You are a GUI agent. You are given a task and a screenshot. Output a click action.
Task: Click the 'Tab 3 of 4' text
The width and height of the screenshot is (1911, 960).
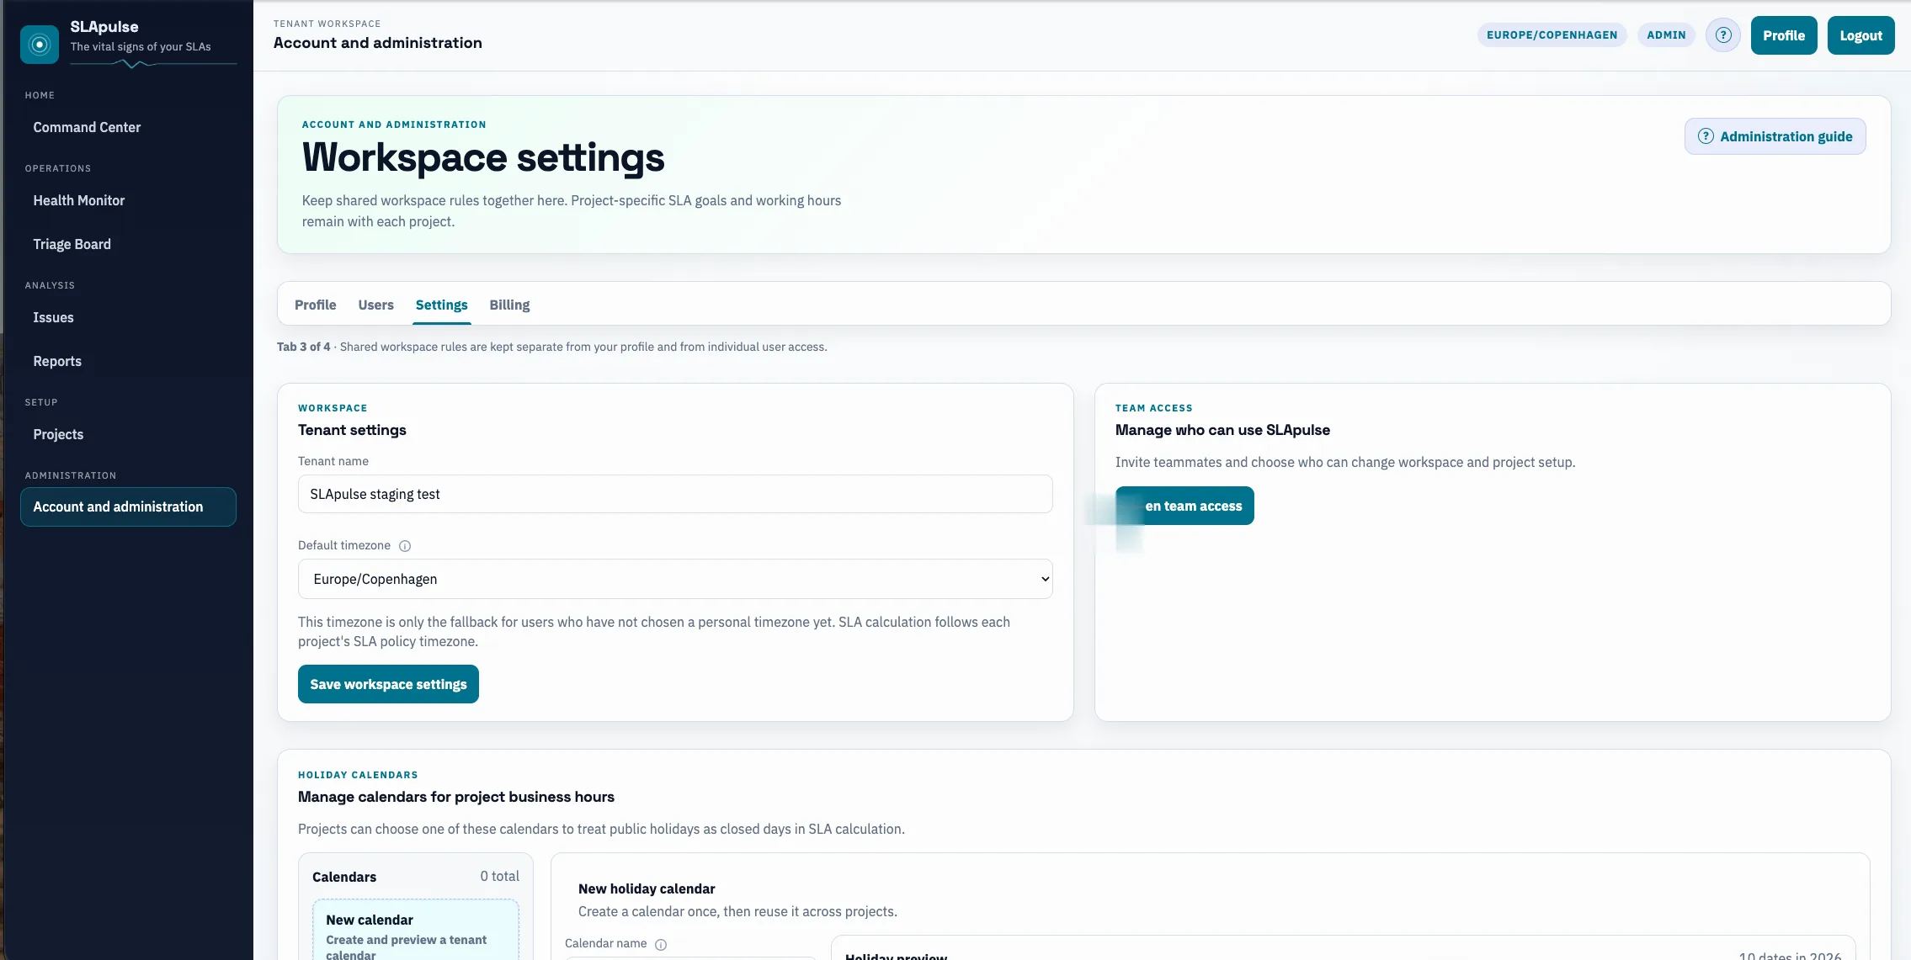pyautogui.click(x=303, y=347)
